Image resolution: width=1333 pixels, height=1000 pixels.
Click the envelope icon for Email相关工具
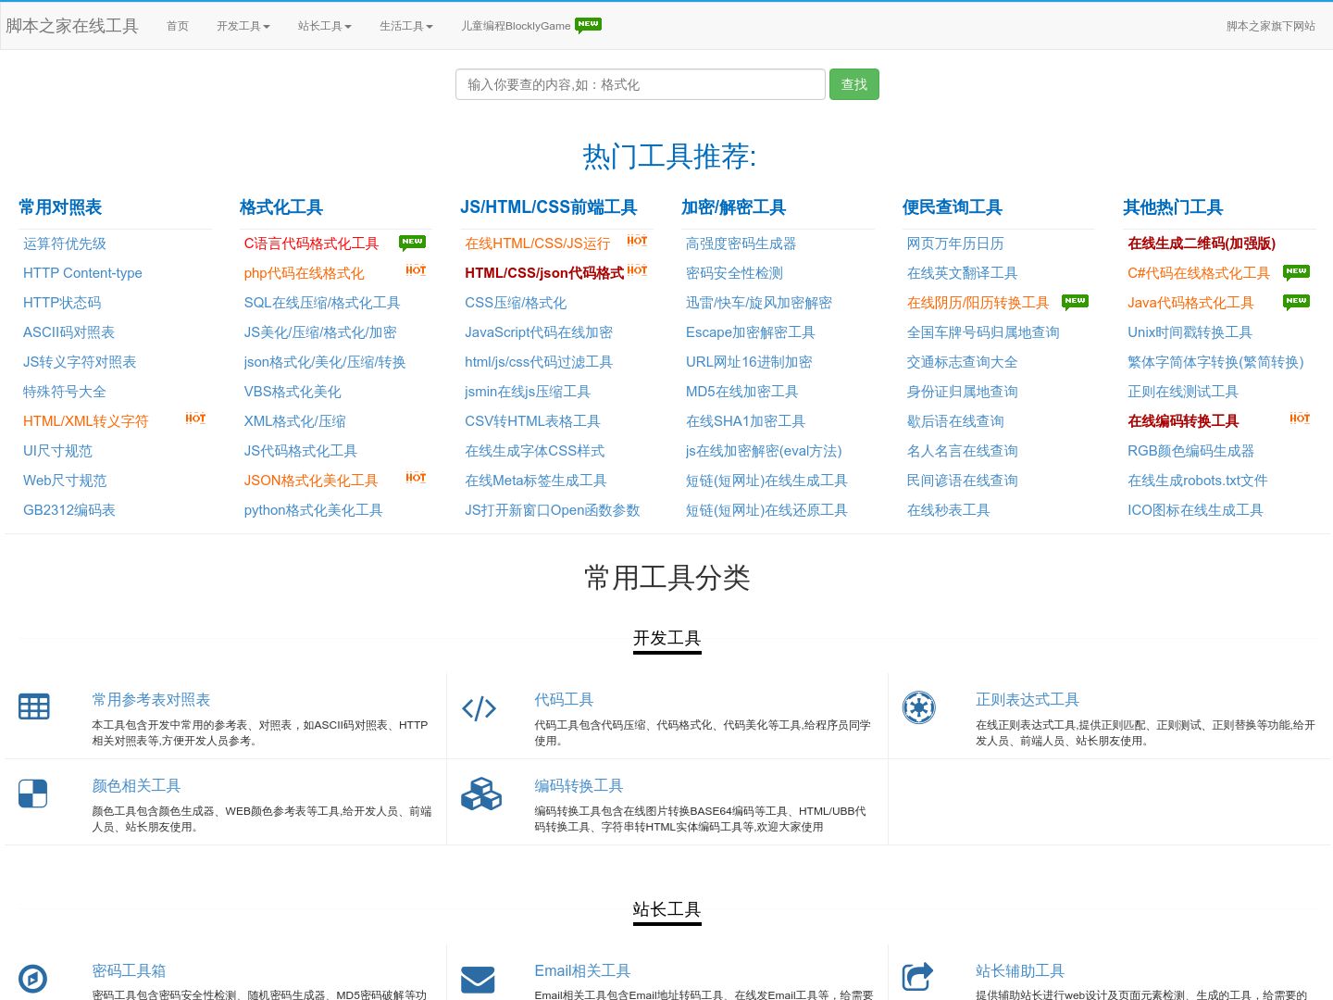tap(478, 980)
